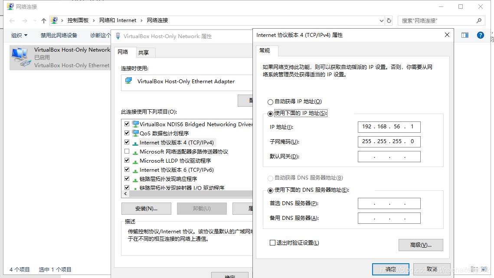The width and height of the screenshot is (494, 278).
Task: Click the Forward navigation arrow
Action: pos(25,21)
